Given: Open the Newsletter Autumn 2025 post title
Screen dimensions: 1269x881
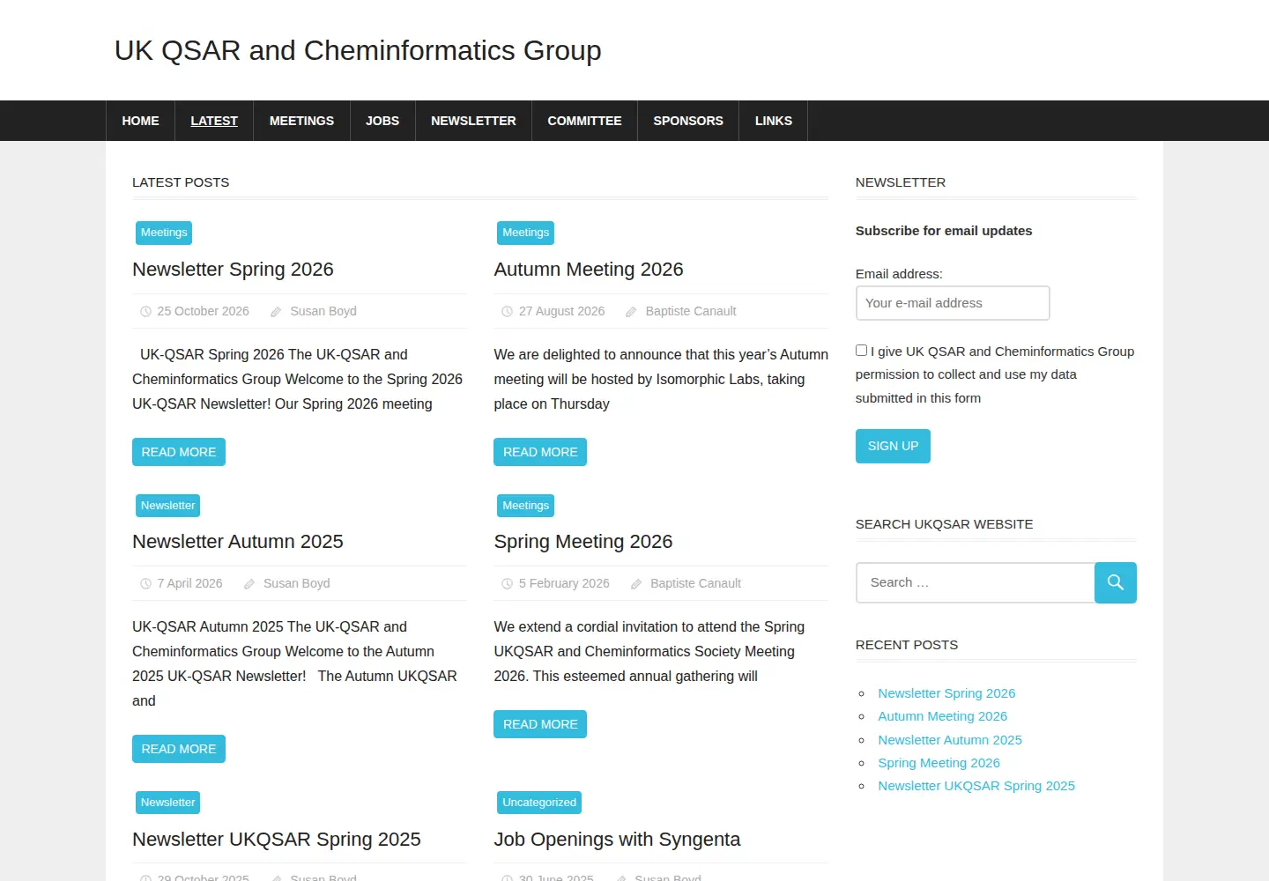Looking at the screenshot, I should (x=238, y=542).
